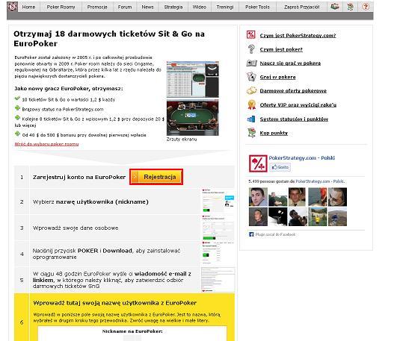Select 'Zaproś Przyjaciół' in the navigation bar

(x=302, y=7)
